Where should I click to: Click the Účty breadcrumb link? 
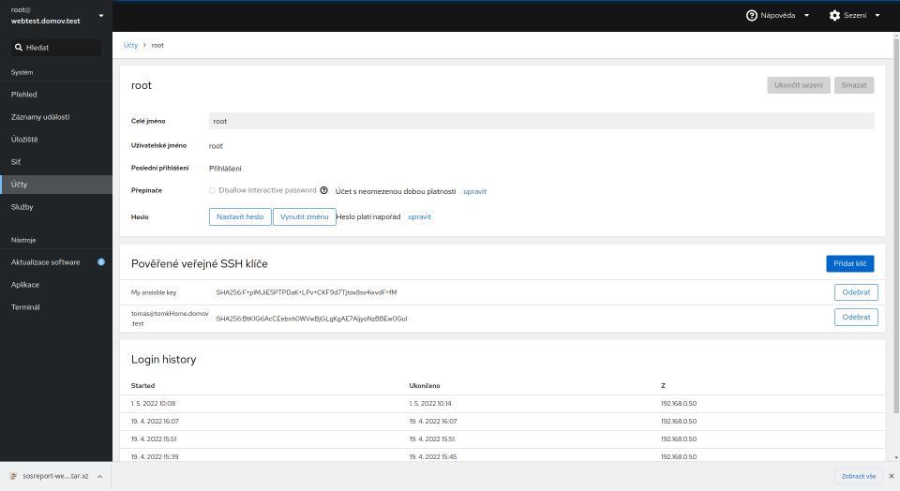pos(130,45)
